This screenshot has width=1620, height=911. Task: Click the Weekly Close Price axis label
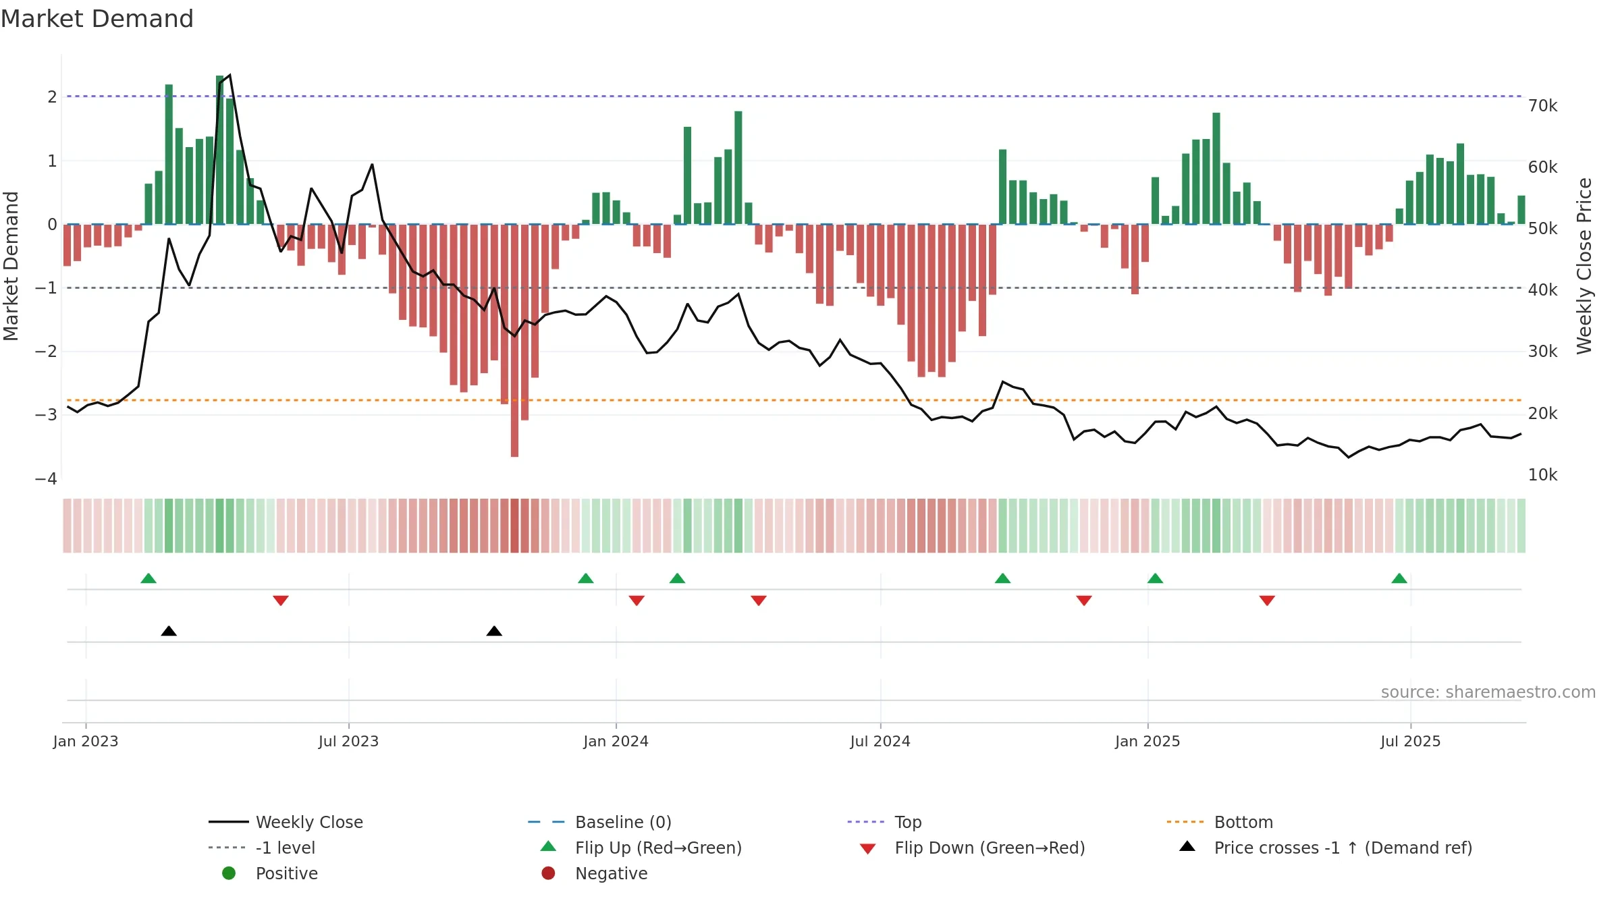[x=1584, y=266]
